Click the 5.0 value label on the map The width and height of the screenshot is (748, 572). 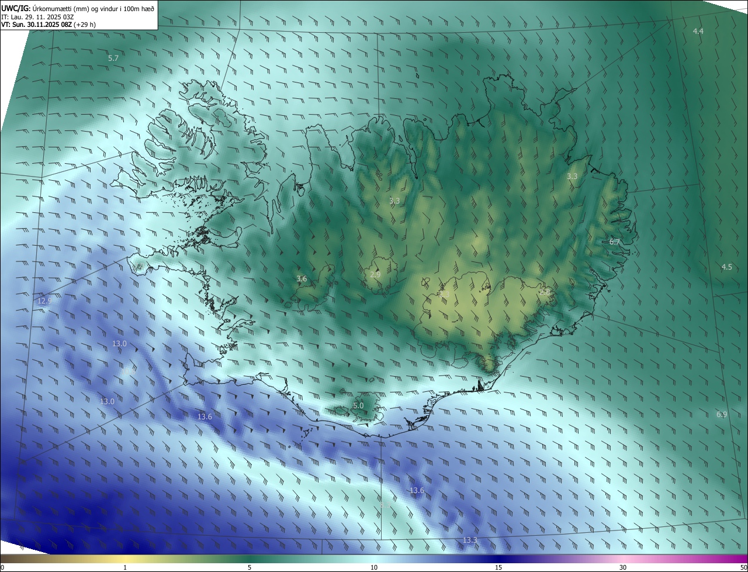click(358, 405)
